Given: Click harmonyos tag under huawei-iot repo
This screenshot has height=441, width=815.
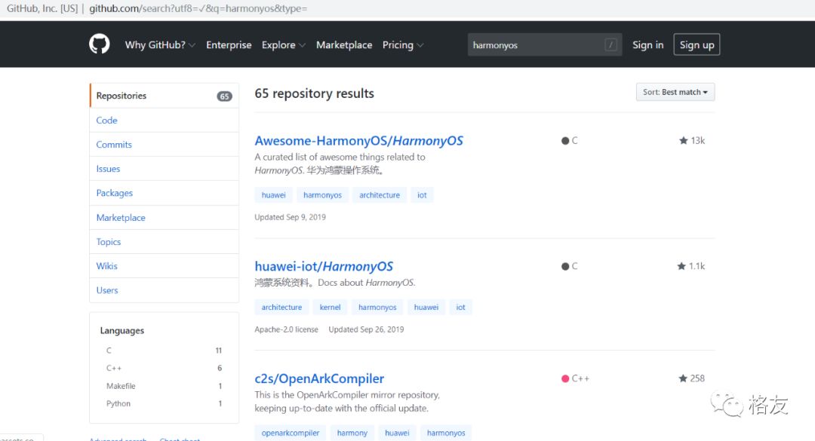Looking at the screenshot, I should (377, 307).
